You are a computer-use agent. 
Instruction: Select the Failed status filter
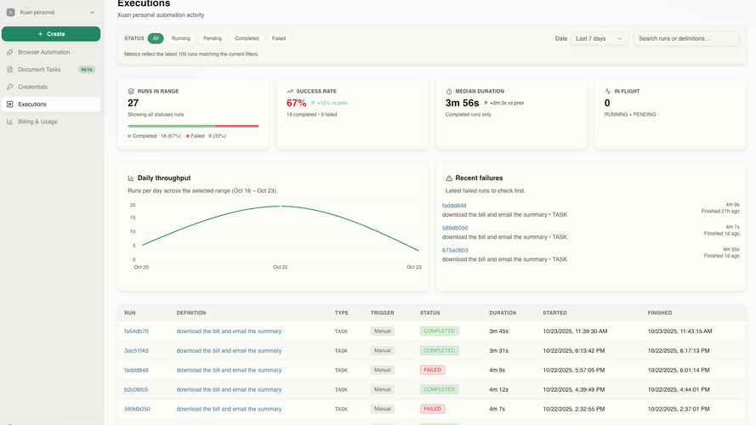(279, 38)
